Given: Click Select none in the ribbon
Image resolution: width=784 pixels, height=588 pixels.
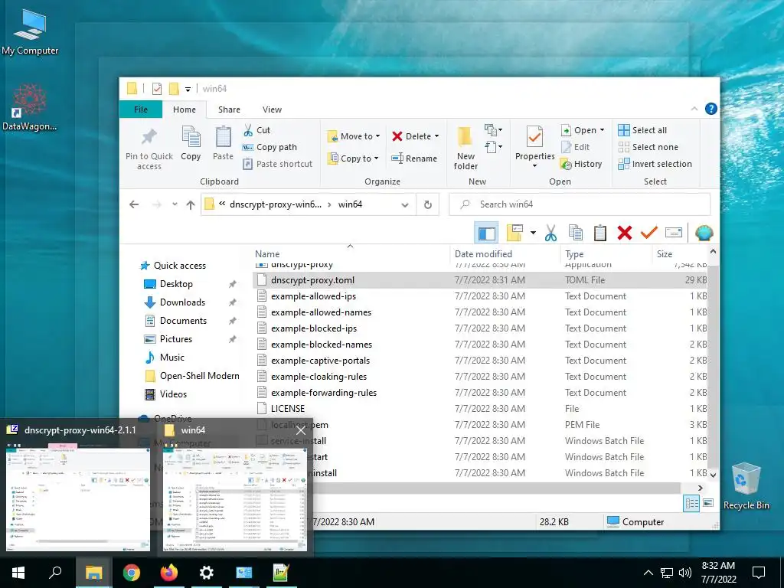Looking at the screenshot, I should [648, 147].
